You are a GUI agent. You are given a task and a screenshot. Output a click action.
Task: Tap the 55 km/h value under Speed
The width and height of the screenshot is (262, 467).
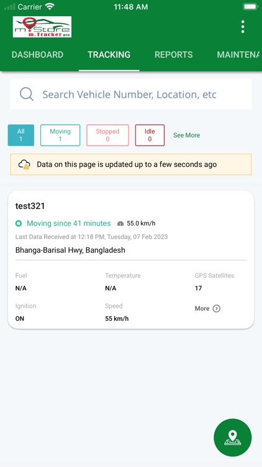pos(117,319)
